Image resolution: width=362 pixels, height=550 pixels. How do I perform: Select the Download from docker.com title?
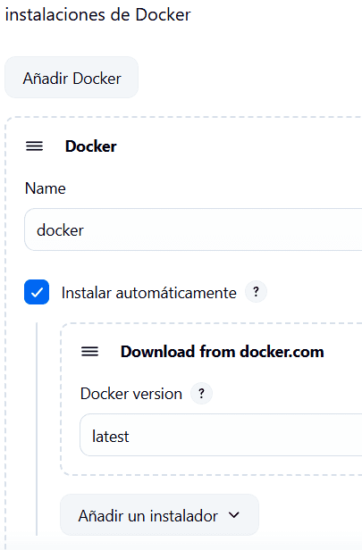point(223,352)
